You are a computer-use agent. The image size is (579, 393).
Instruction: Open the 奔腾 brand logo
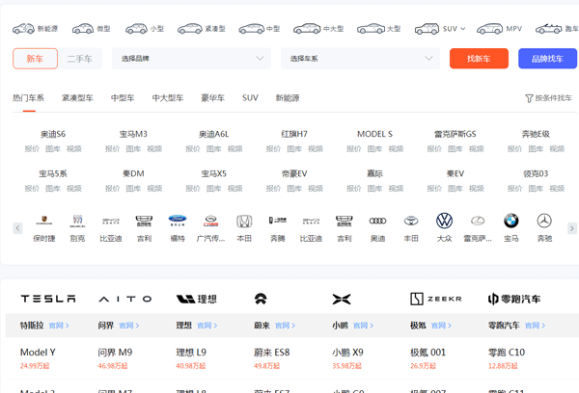click(278, 221)
